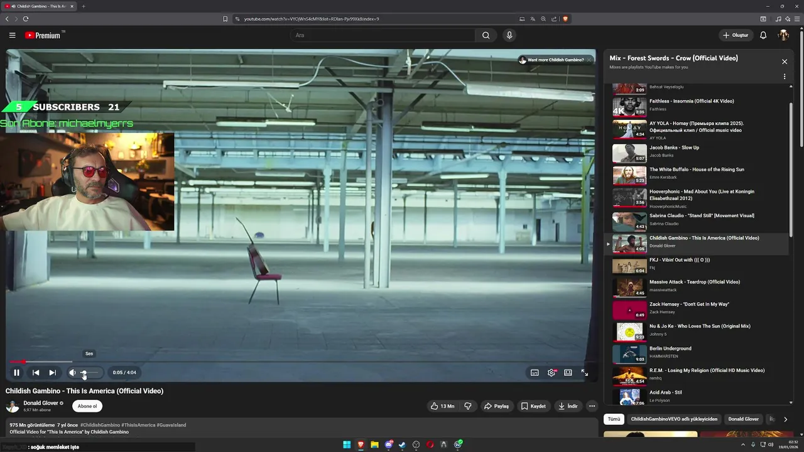The image size is (804, 452).
Task: Click the youtube.com address bar URL
Action: 312,19
